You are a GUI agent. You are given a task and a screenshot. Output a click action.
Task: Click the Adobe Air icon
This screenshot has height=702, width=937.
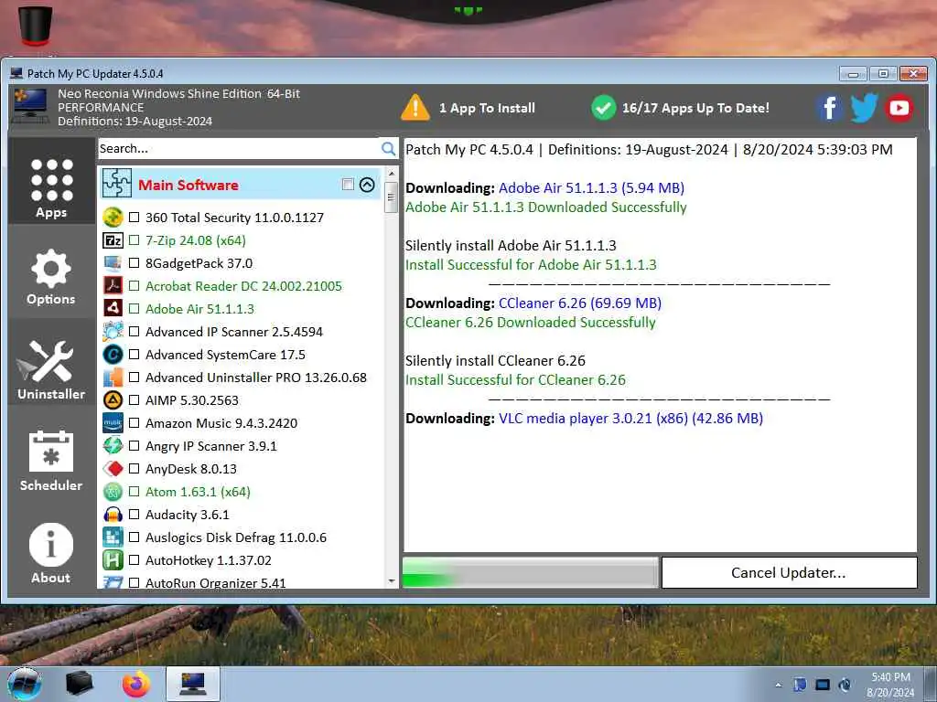[113, 309]
